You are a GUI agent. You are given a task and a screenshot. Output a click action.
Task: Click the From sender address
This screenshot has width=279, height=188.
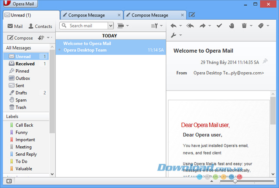point(228,73)
